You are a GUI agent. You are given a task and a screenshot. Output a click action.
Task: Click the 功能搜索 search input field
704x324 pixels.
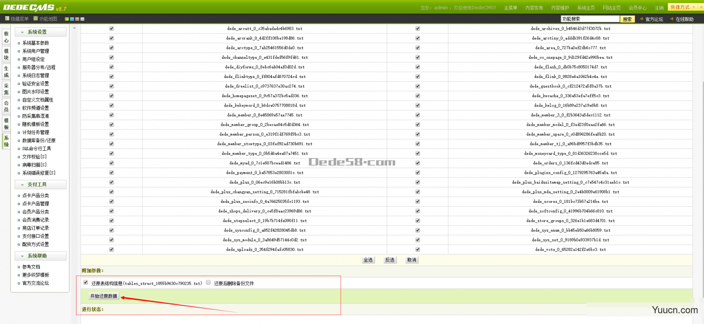(x=590, y=19)
